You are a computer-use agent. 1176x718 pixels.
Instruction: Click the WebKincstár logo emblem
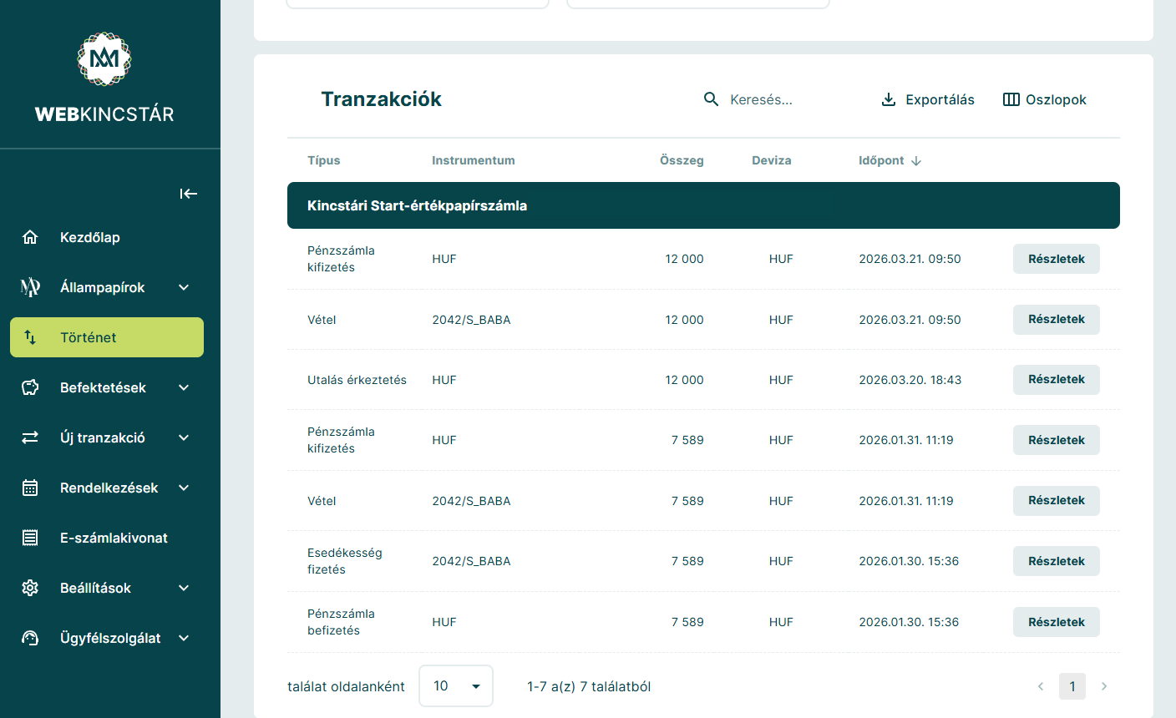tap(104, 59)
